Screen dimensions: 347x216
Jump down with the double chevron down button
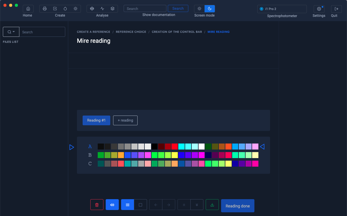point(197,205)
